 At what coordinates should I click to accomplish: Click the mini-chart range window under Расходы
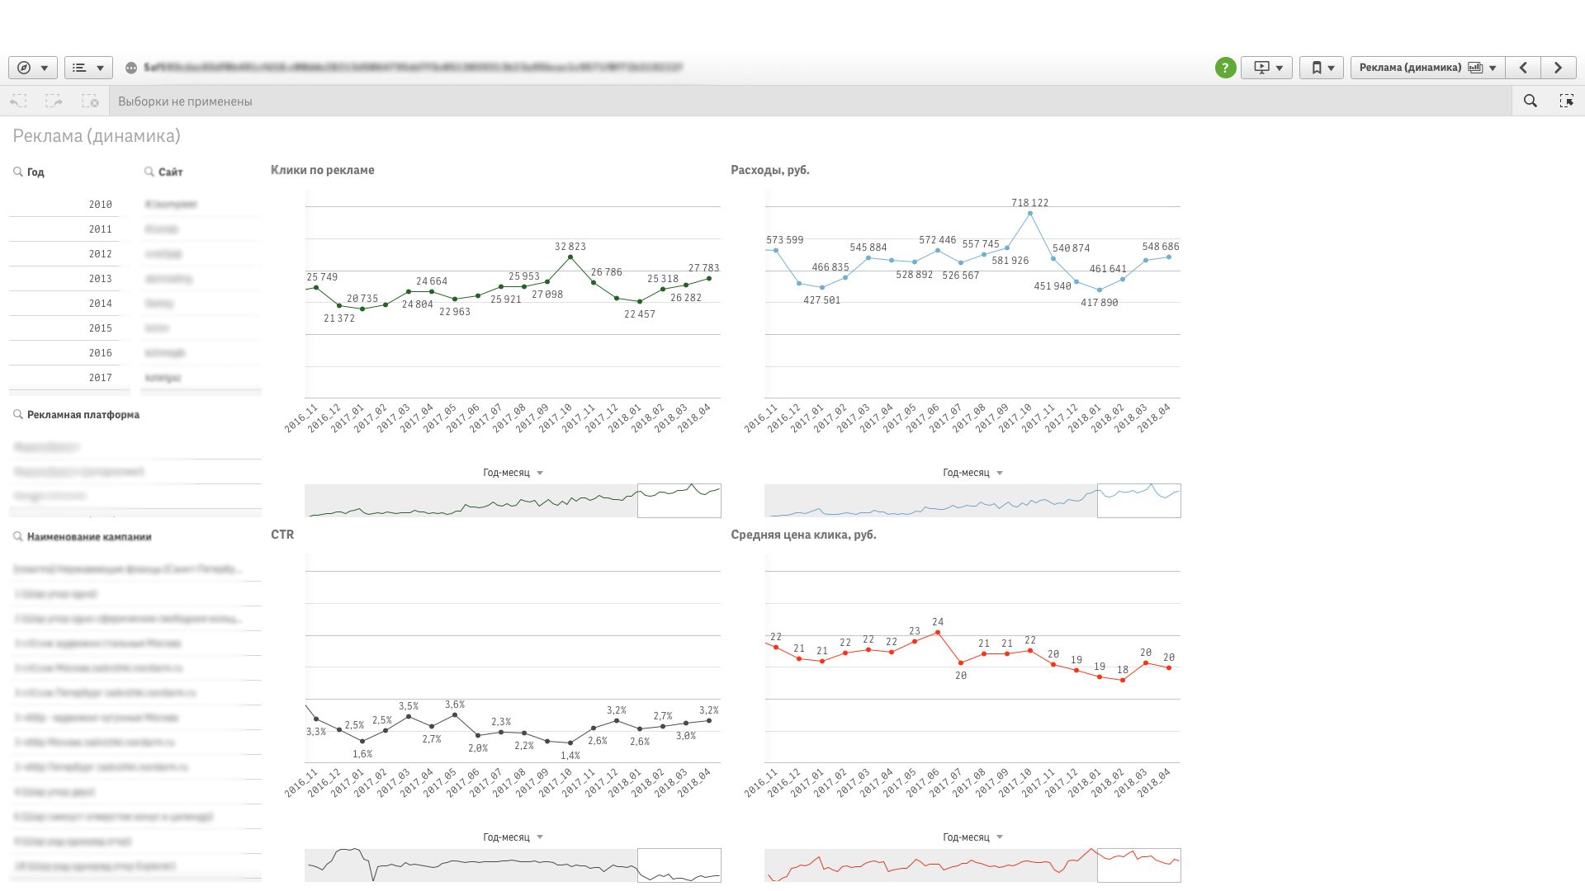point(1139,501)
